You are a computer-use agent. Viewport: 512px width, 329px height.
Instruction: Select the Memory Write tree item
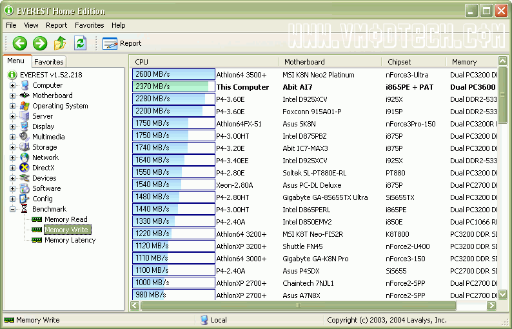(66, 230)
